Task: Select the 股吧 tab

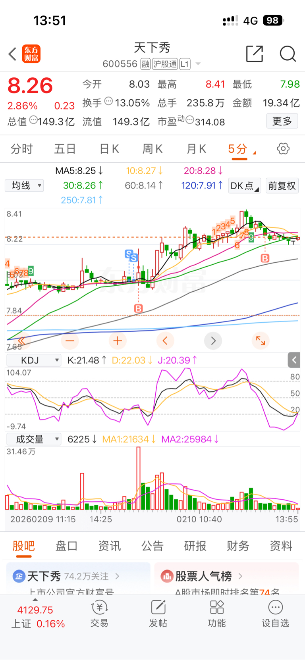Action: coord(23,546)
